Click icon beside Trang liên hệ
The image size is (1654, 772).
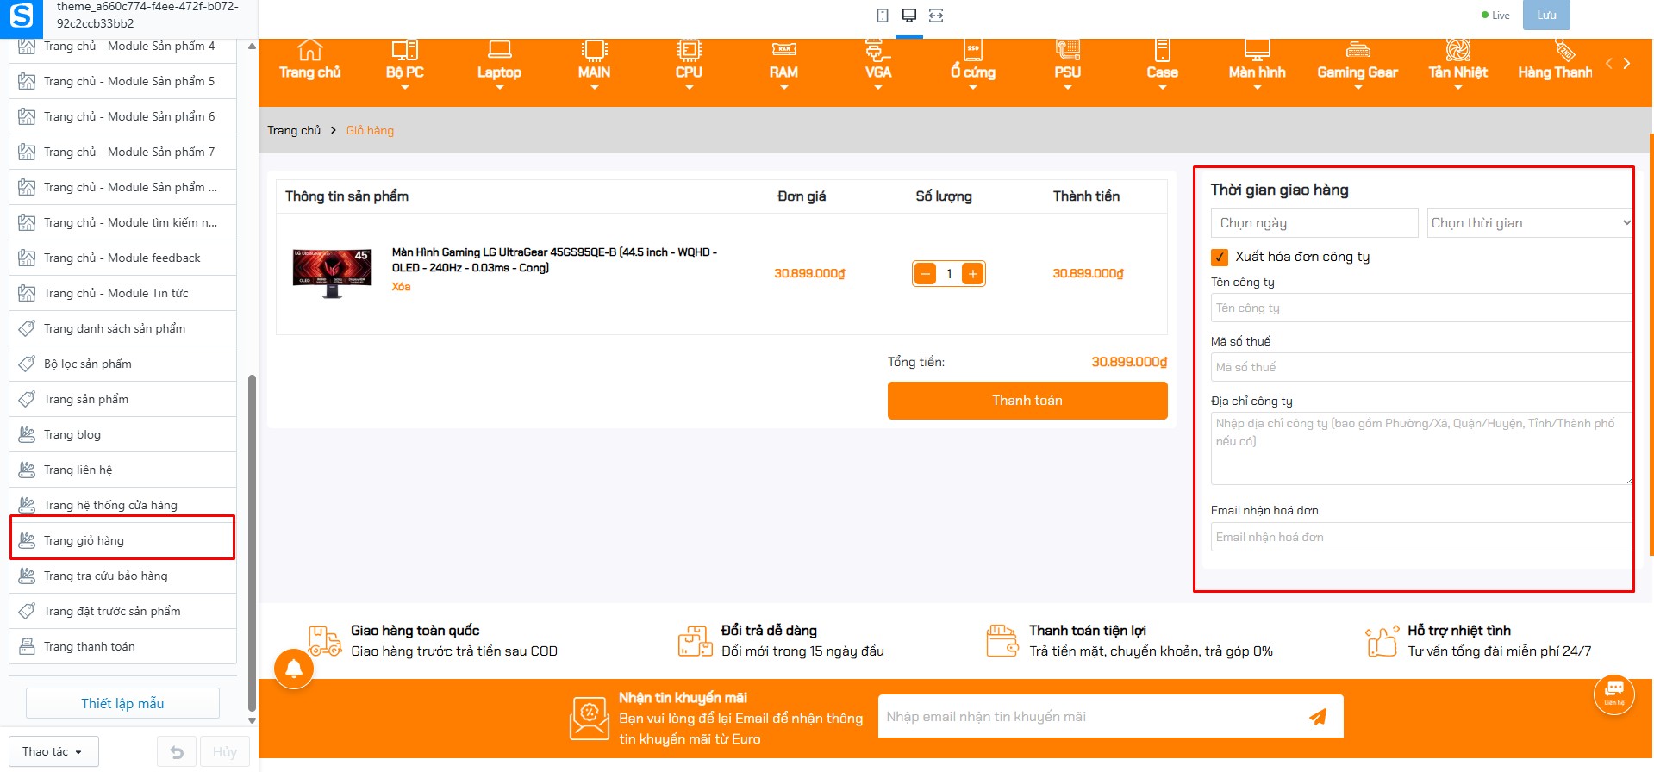[28, 470]
